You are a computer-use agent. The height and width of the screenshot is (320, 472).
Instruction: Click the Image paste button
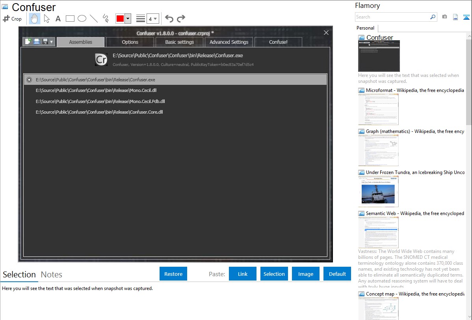[305, 274]
